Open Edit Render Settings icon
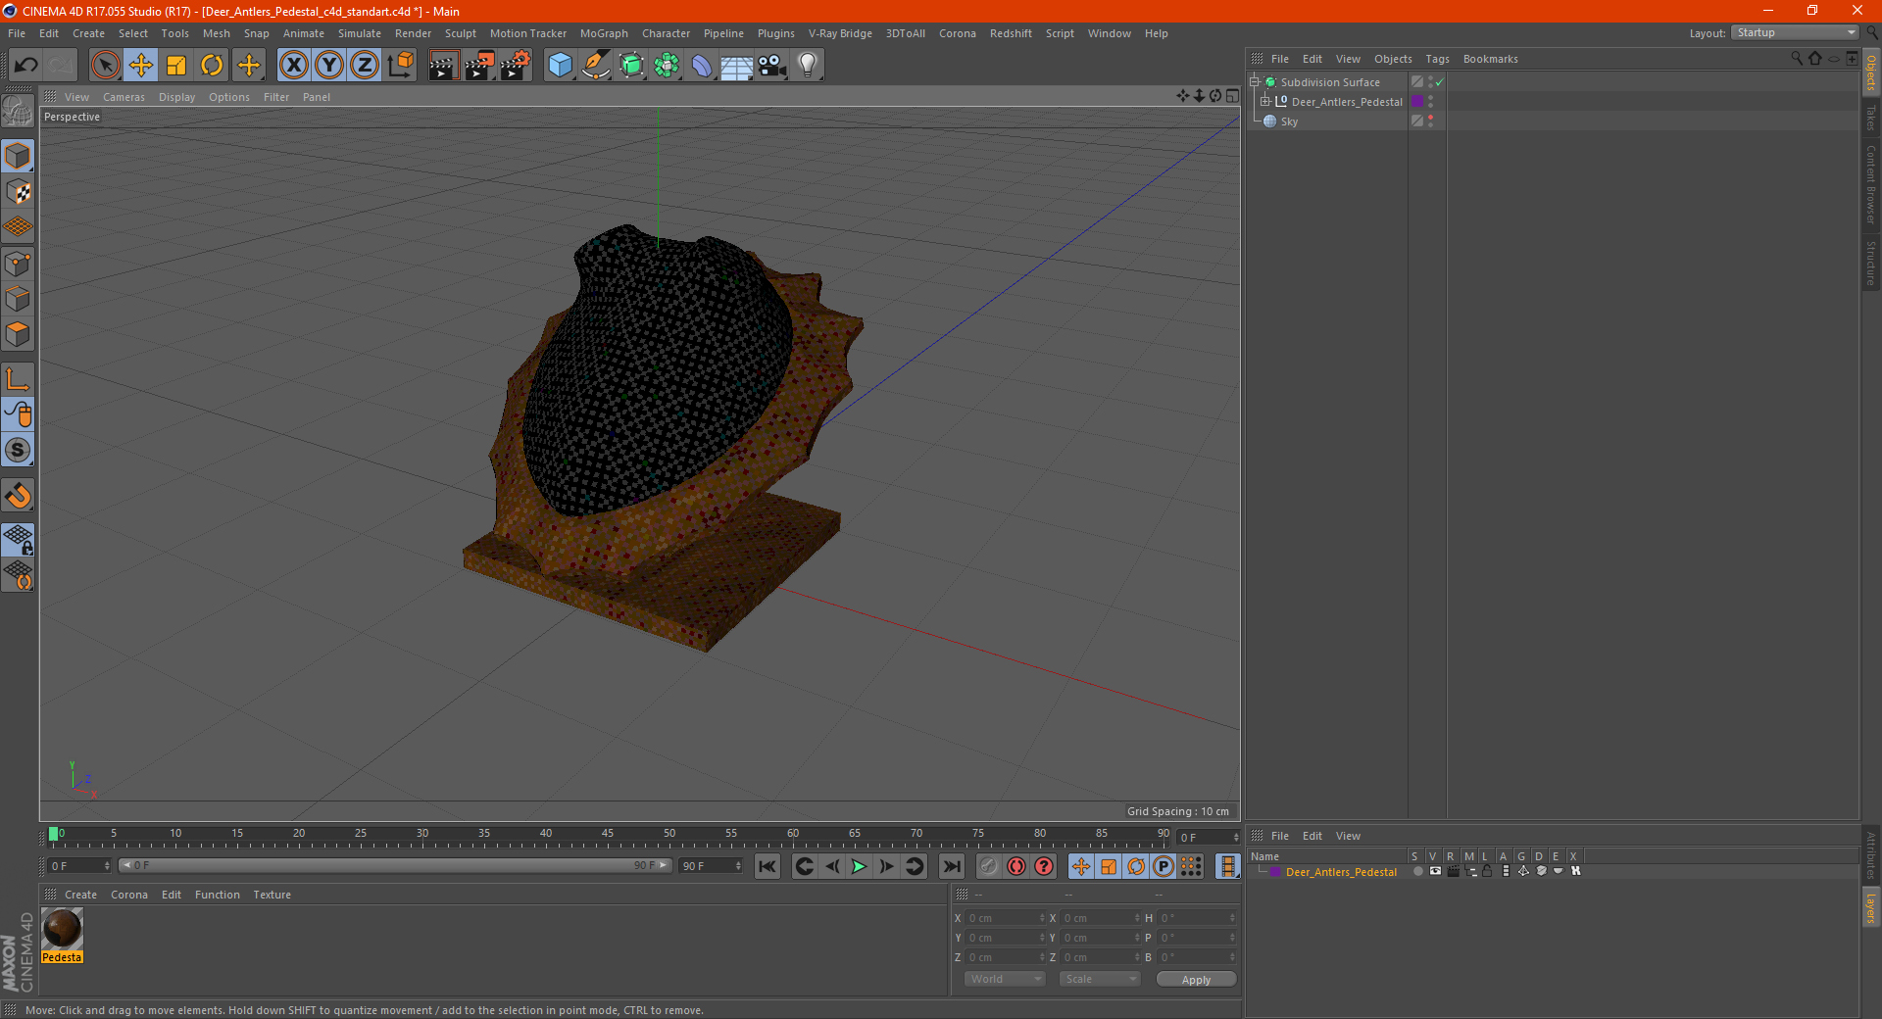The image size is (1882, 1019). 516,66
